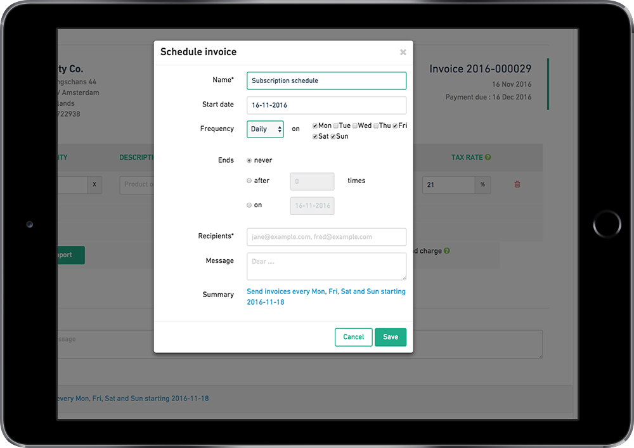Image resolution: width=634 pixels, height=448 pixels.
Task: Click the DESCRIPTI column header
Action: [136, 157]
